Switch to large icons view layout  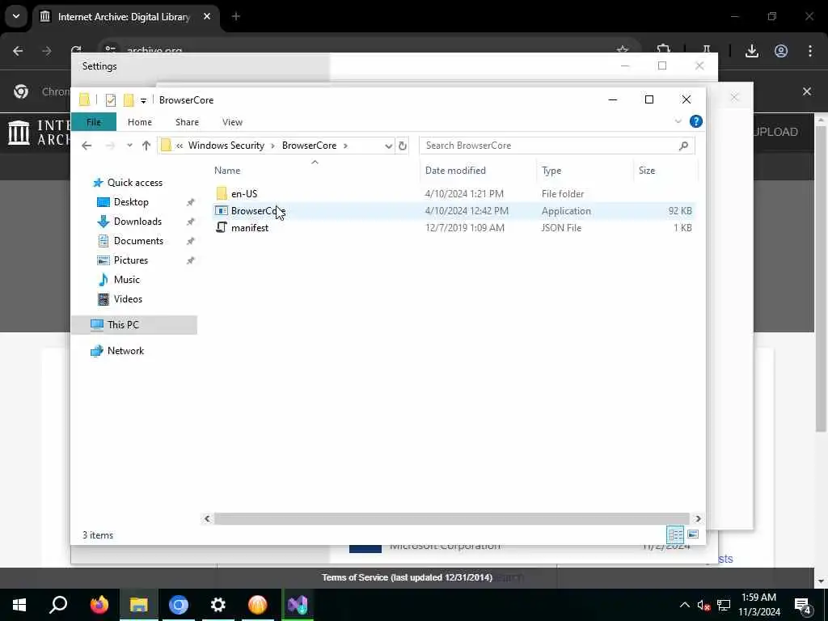point(693,534)
